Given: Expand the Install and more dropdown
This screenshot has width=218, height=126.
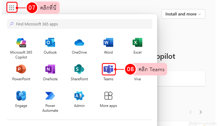Looking at the screenshot, I should (183, 14).
